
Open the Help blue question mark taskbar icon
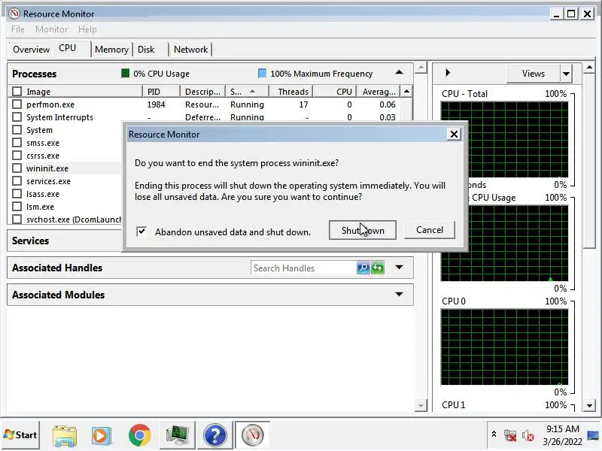click(215, 435)
